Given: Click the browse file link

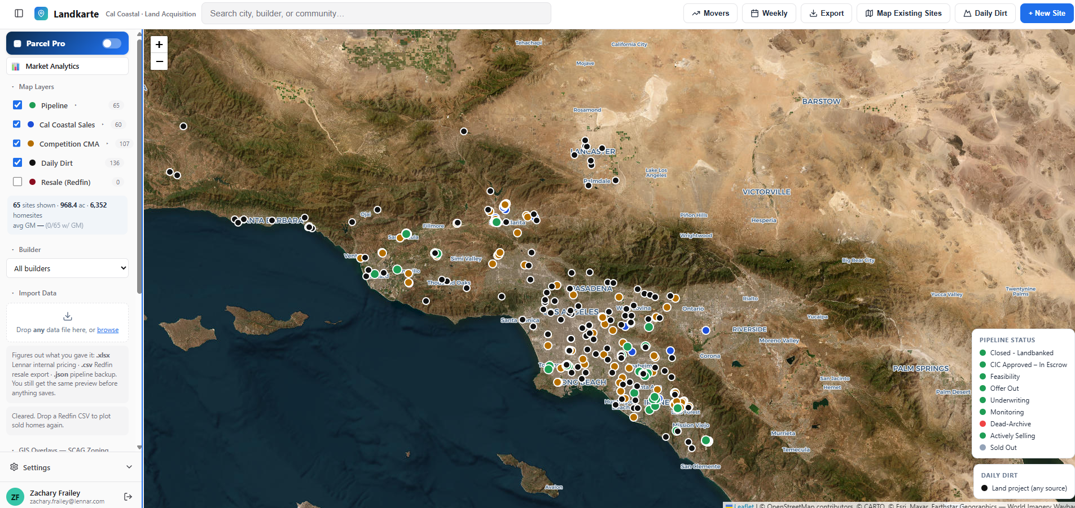Looking at the screenshot, I should (x=108, y=330).
